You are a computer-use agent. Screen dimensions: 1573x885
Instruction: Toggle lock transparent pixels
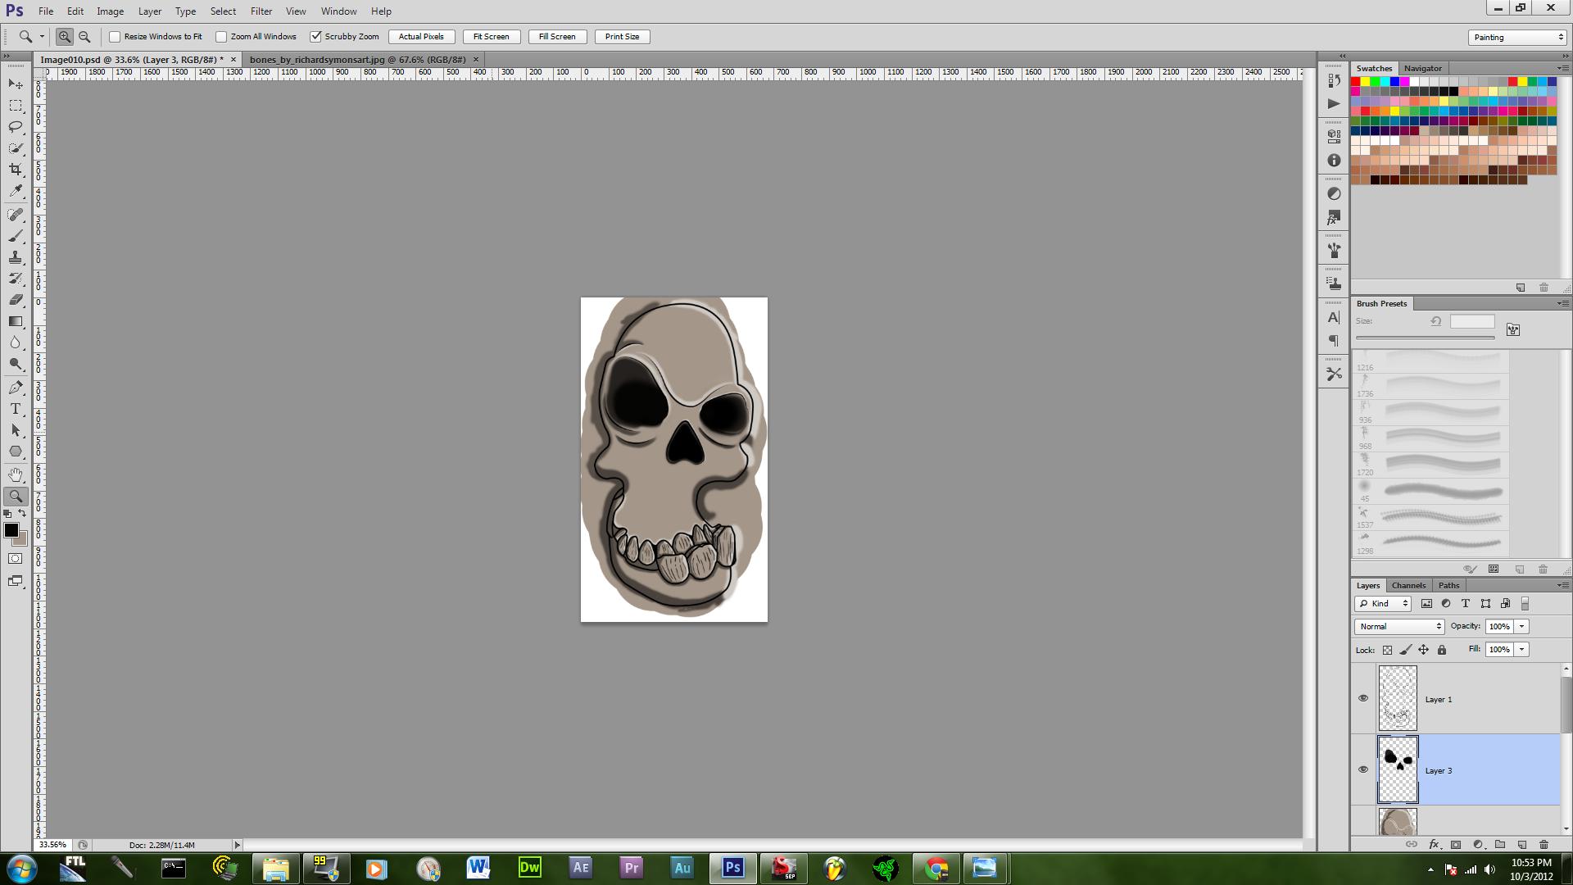tap(1387, 650)
